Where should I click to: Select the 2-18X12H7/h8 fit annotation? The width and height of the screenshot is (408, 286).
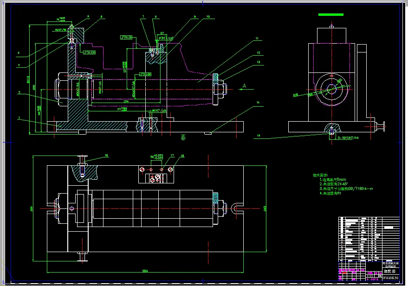[x=348, y=138]
